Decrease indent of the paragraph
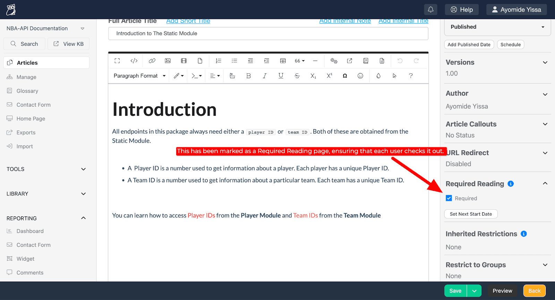555x300 pixels. [x=250, y=61]
